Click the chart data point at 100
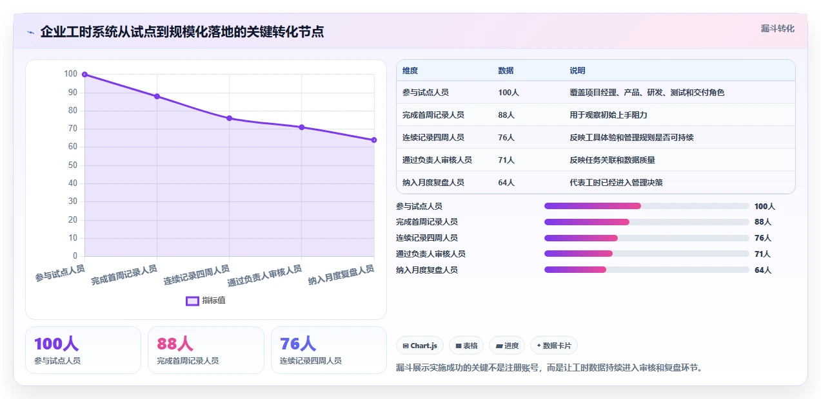Image resolution: width=821 pixels, height=399 pixels. pyautogui.click(x=84, y=75)
